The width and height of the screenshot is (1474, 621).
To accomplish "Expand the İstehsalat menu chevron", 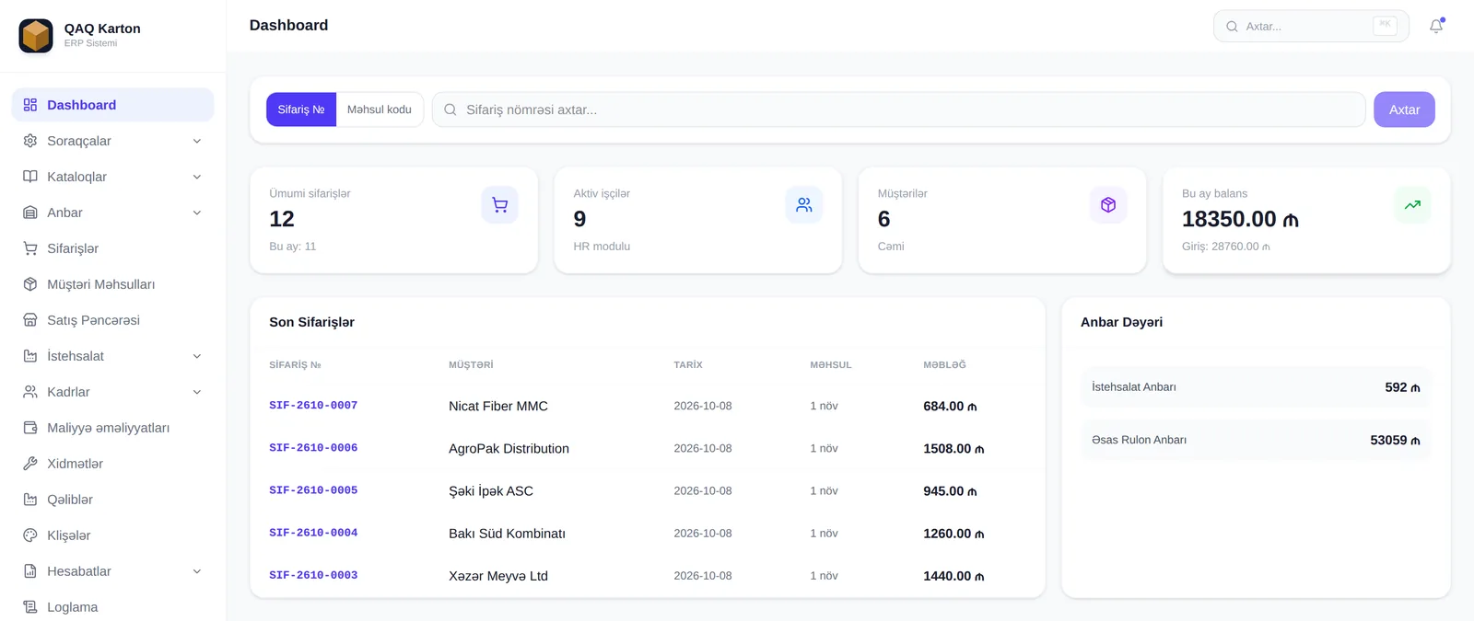I will click(197, 356).
